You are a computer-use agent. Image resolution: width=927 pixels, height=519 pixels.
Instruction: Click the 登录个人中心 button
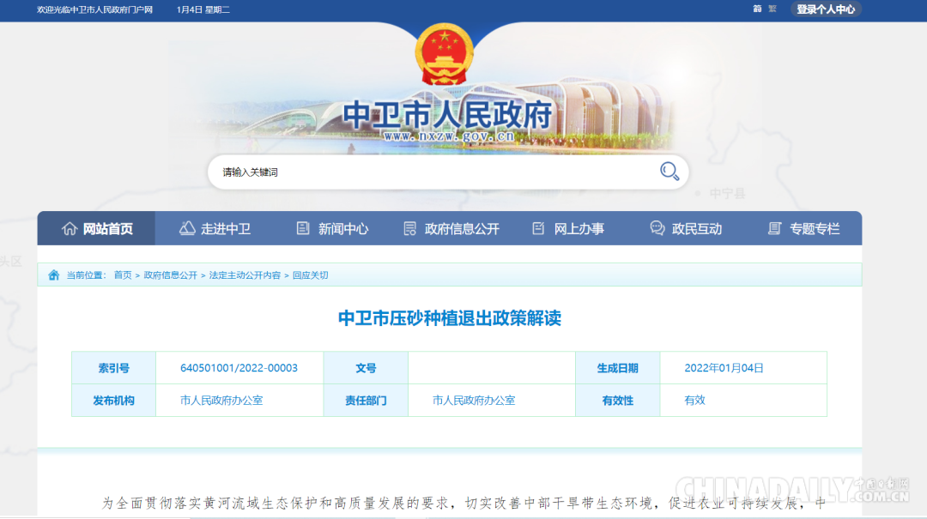(825, 9)
